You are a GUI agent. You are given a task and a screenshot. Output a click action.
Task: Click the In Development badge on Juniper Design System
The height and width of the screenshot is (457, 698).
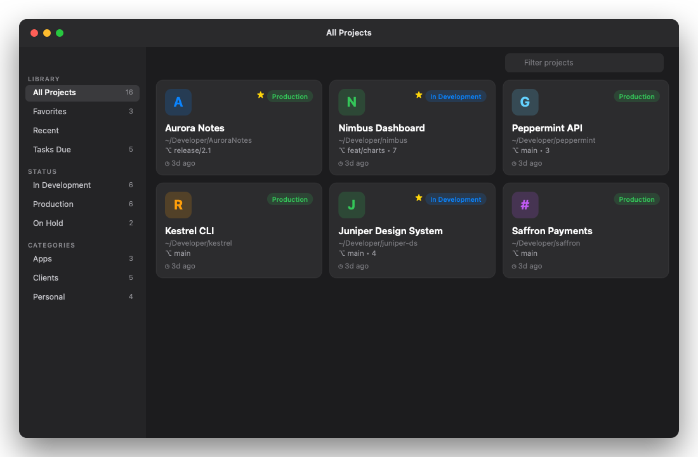(x=456, y=199)
